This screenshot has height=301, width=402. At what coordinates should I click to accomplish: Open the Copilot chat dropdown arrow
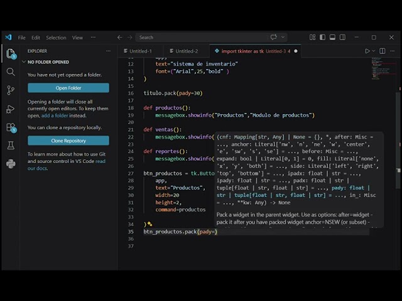tap(283, 37)
